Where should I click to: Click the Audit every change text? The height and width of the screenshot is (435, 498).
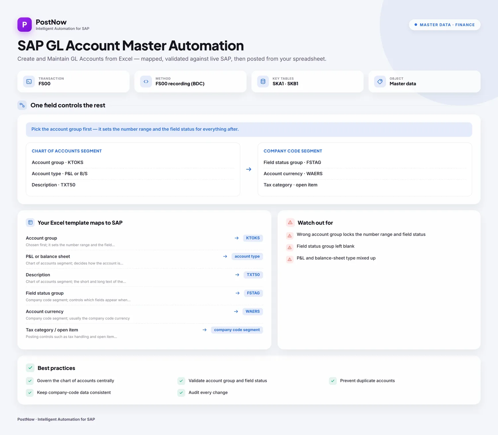tap(208, 393)
